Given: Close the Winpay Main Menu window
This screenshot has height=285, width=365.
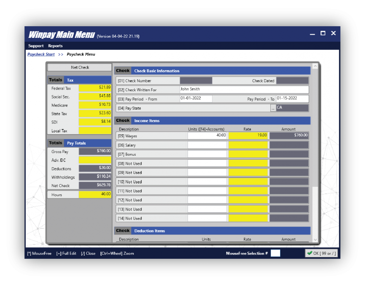Looking at the screenshot, I should click(333, 33).
